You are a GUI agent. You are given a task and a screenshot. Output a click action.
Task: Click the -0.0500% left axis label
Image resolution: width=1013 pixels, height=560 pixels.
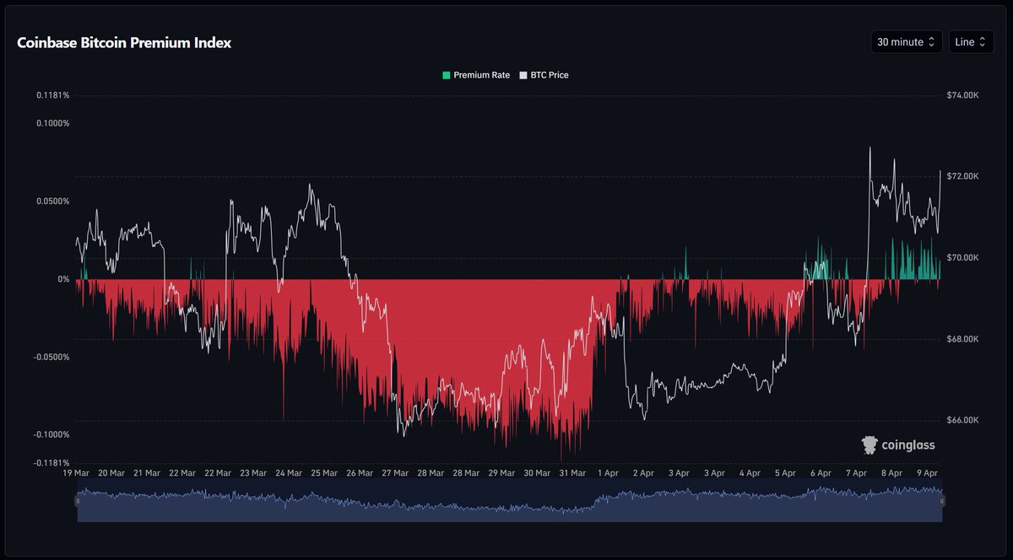[x=51, y=357]
